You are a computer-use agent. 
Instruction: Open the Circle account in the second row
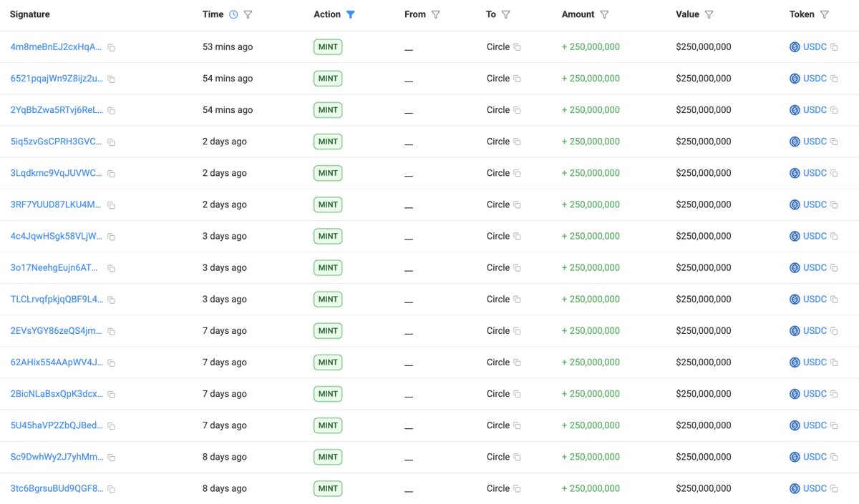tap(498, 79)
